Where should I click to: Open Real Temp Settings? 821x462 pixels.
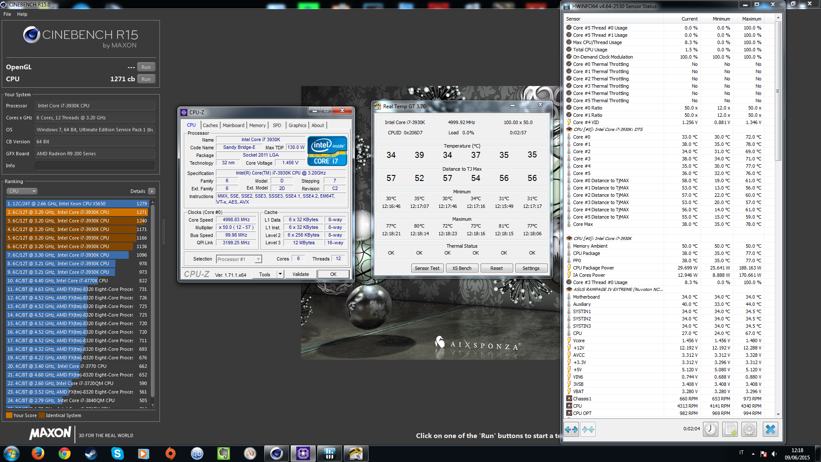pyautogui.click(x=531, y=268)
